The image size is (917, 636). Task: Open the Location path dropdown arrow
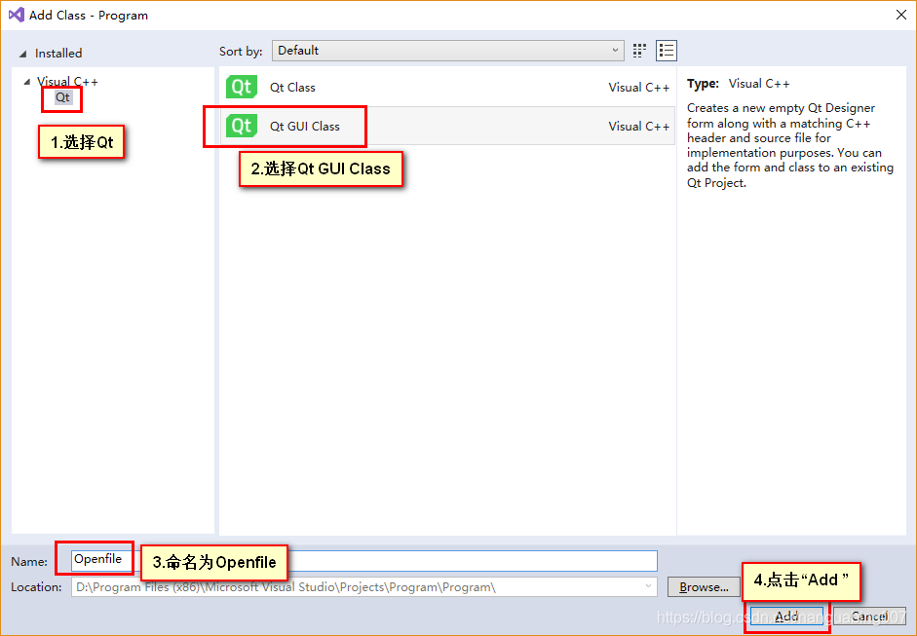pyautogui.click(x=648, y=585)
